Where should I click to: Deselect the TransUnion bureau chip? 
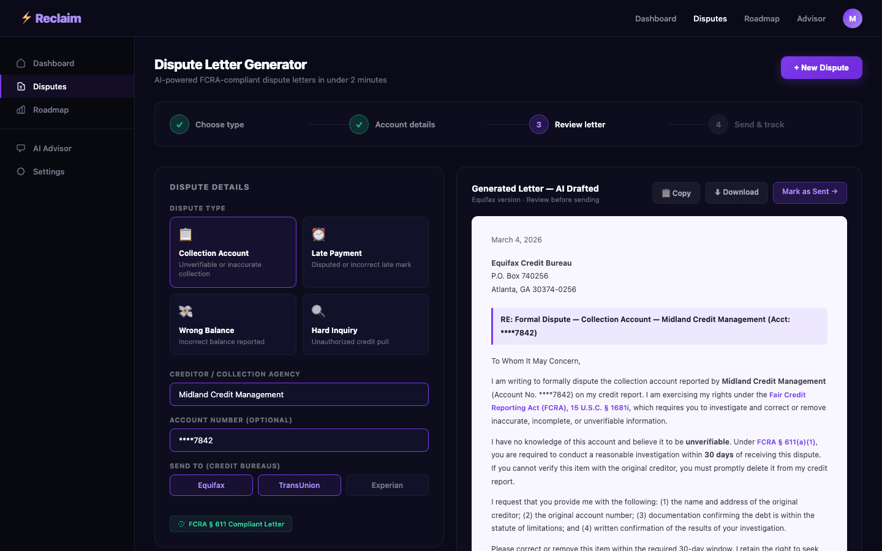pyautogui.click(x=299, y=485)
